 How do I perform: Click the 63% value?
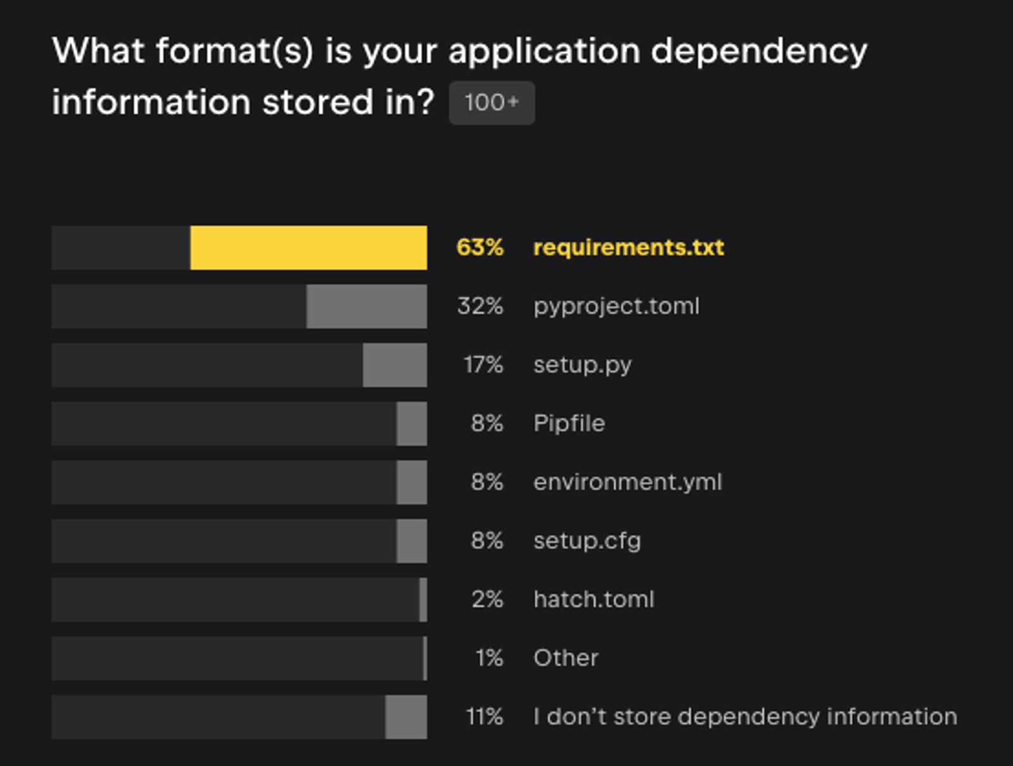click(480, 247)
